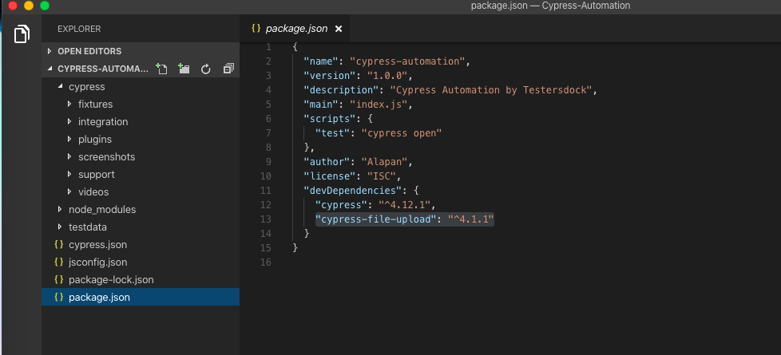This screenshot has height=355, width=781.
Task: Click the JSON icon on package.json tab
Action: 256,29
